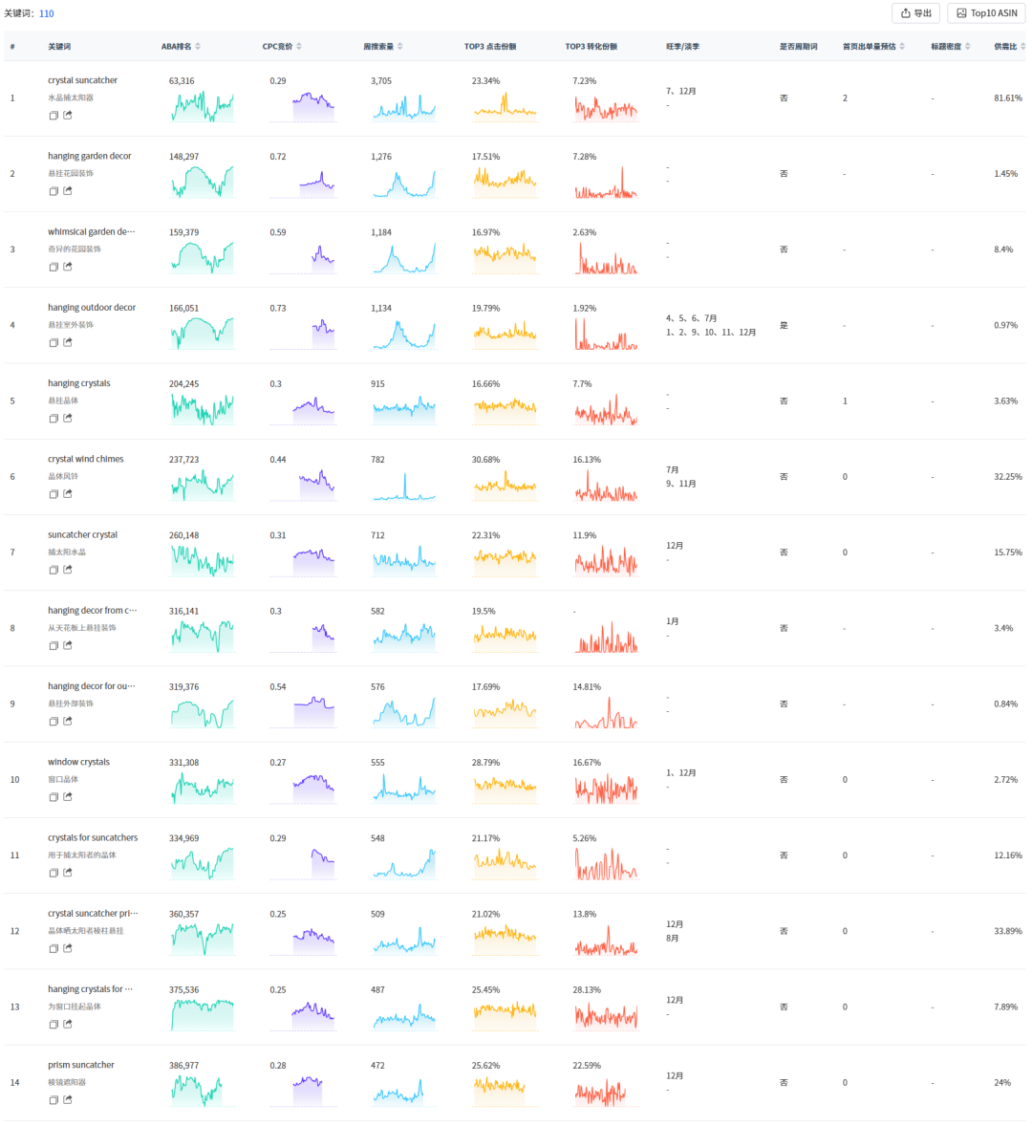Click the 导出 export button

pyautogui.click(x=915, y=13)
